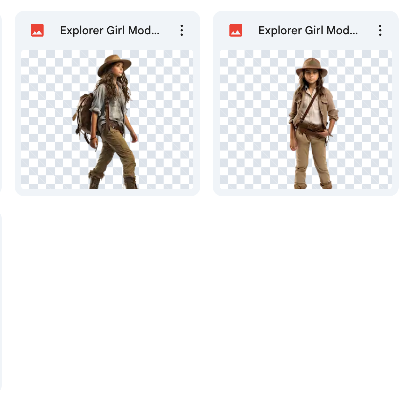Click the file name of the standing explorer card
Viewport: 410px width, 403px height.
click(308, 30)
